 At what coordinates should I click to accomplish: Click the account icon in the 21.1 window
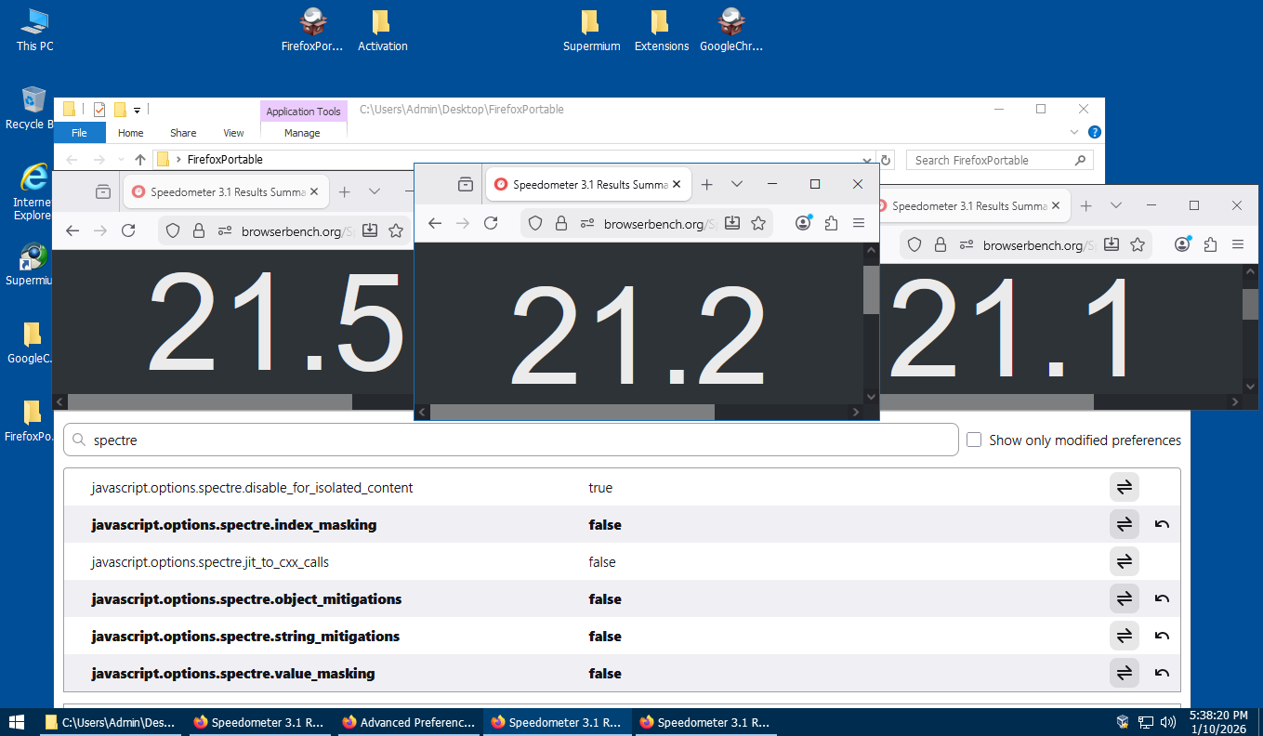tap(1182, 244)
